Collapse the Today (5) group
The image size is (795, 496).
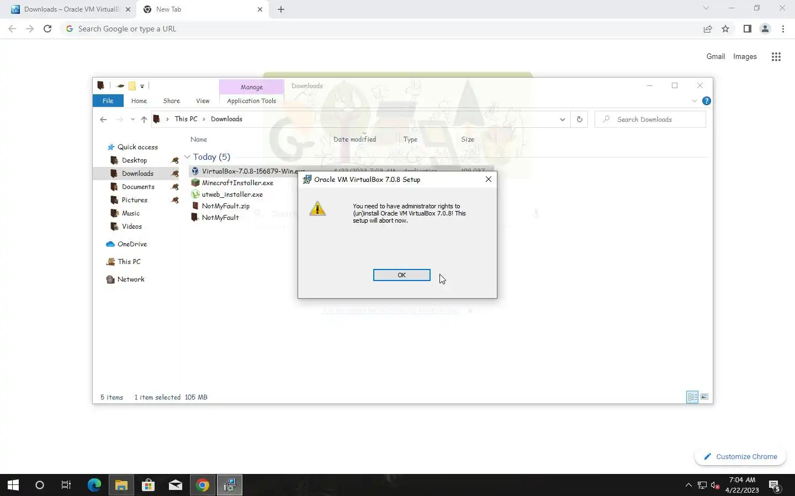187,157
